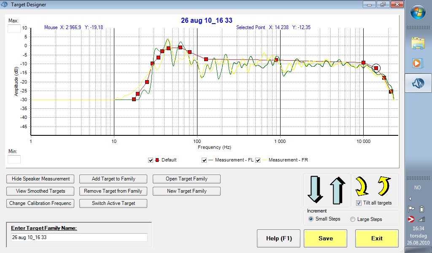The height and width of the screenshot is (253, 432).
Task: Toggle the Default target checkbox
Action: coord(151,160)
